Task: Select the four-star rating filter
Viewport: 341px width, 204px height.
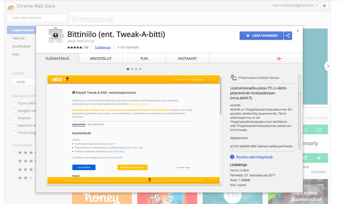Action: [x=14, y=161]
